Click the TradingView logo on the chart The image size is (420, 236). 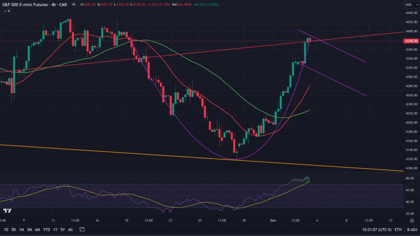click(x=7, y=211)
